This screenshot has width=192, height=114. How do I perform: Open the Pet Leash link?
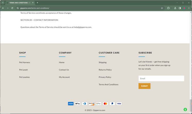pyautogui.click(x=23, y=70)
